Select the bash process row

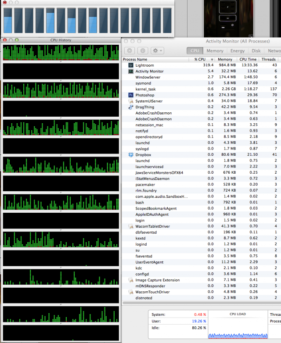click(x=201, y=202)
